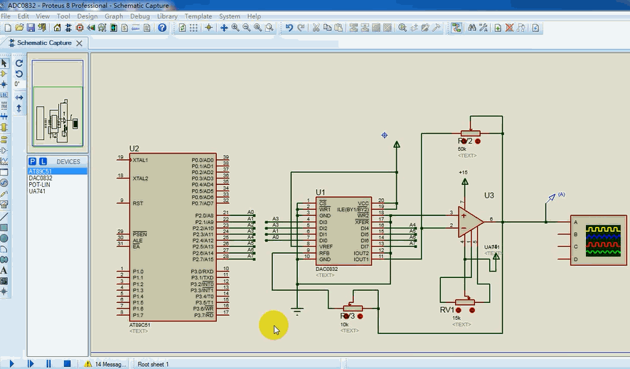Zoom to fit entire sheet
The width and height of the screenshot is (630, 369).
pyautogui.click(x=257, y=28)
